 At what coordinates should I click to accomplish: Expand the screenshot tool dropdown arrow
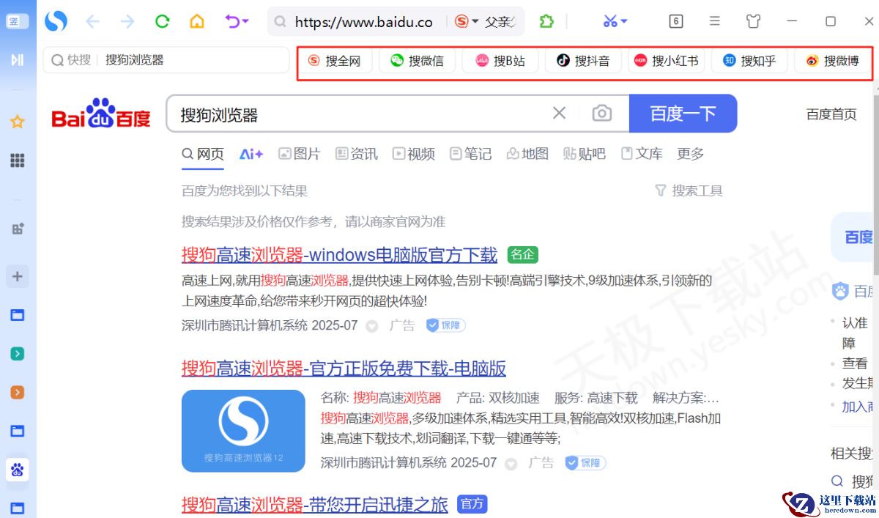click(x=624, y=22)
